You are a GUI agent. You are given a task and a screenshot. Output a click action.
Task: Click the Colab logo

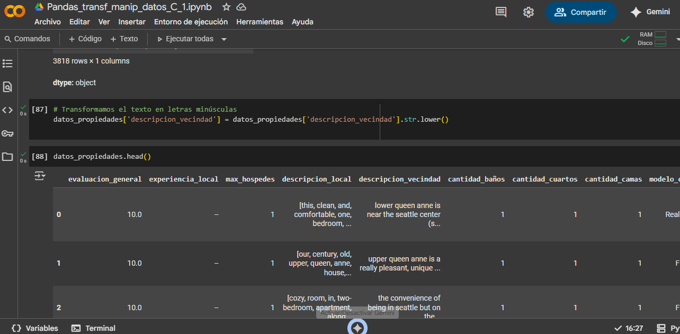15,12
